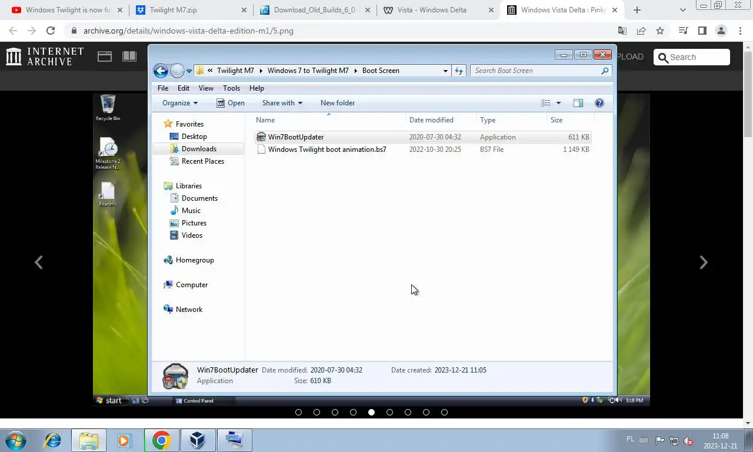The width and height of the screenshot is (753, 452).
Task: Click the Explorer help question-mark icon
Action: coord(599,103)
